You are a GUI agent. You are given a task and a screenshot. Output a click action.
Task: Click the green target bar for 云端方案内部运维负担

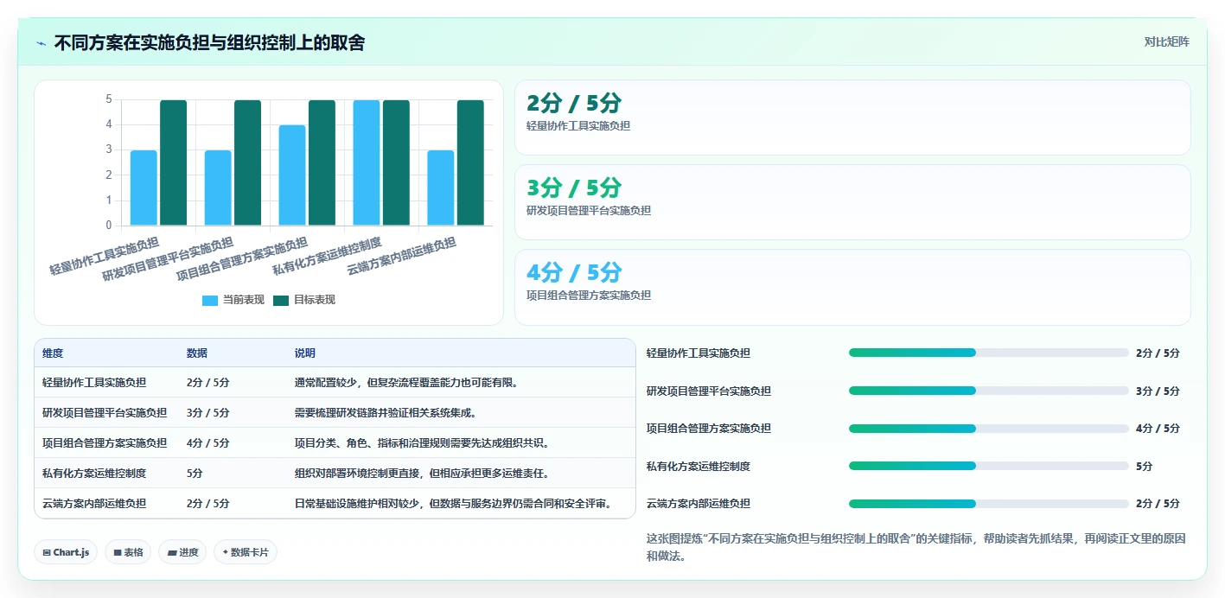(471, 163)
